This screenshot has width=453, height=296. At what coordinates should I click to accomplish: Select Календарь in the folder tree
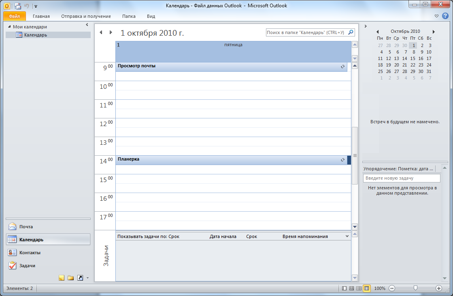48,35
